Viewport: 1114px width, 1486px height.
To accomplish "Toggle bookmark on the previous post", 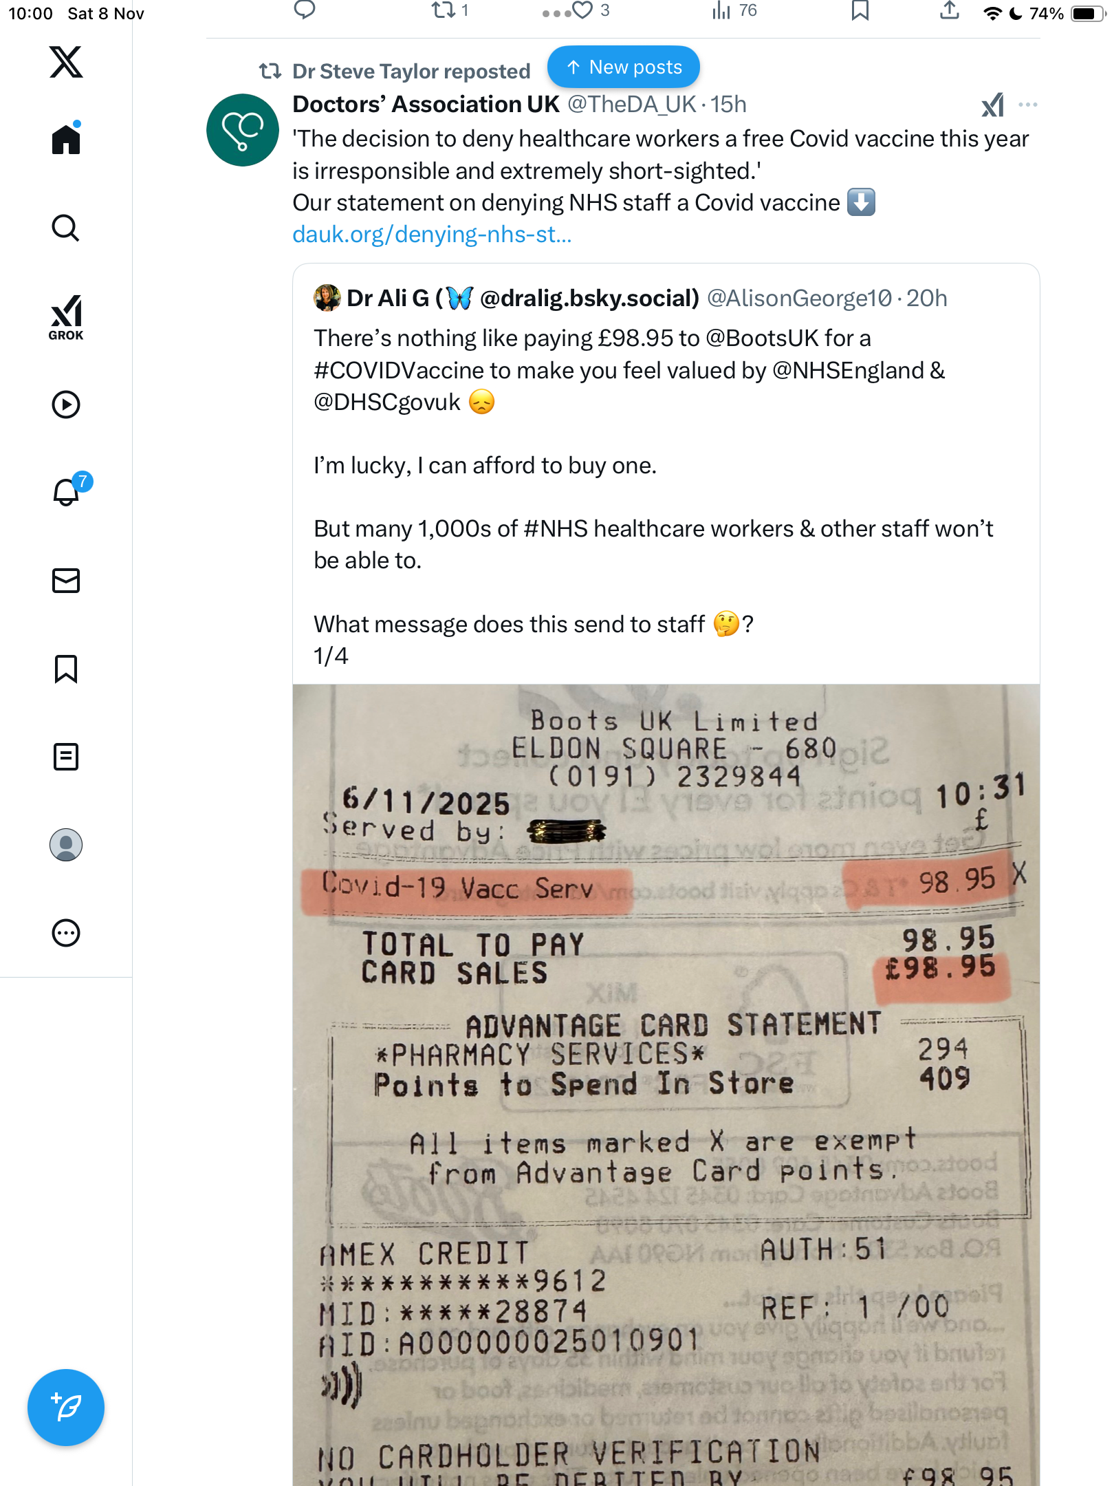I will click(860, 10).
